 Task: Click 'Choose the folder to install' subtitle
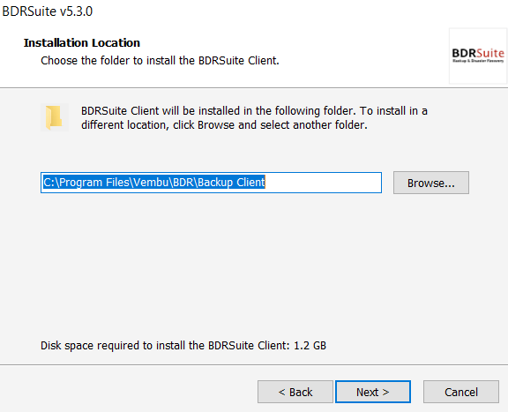click(118, 61)
